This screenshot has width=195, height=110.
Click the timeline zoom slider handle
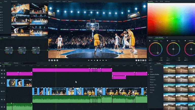(137, 63)
